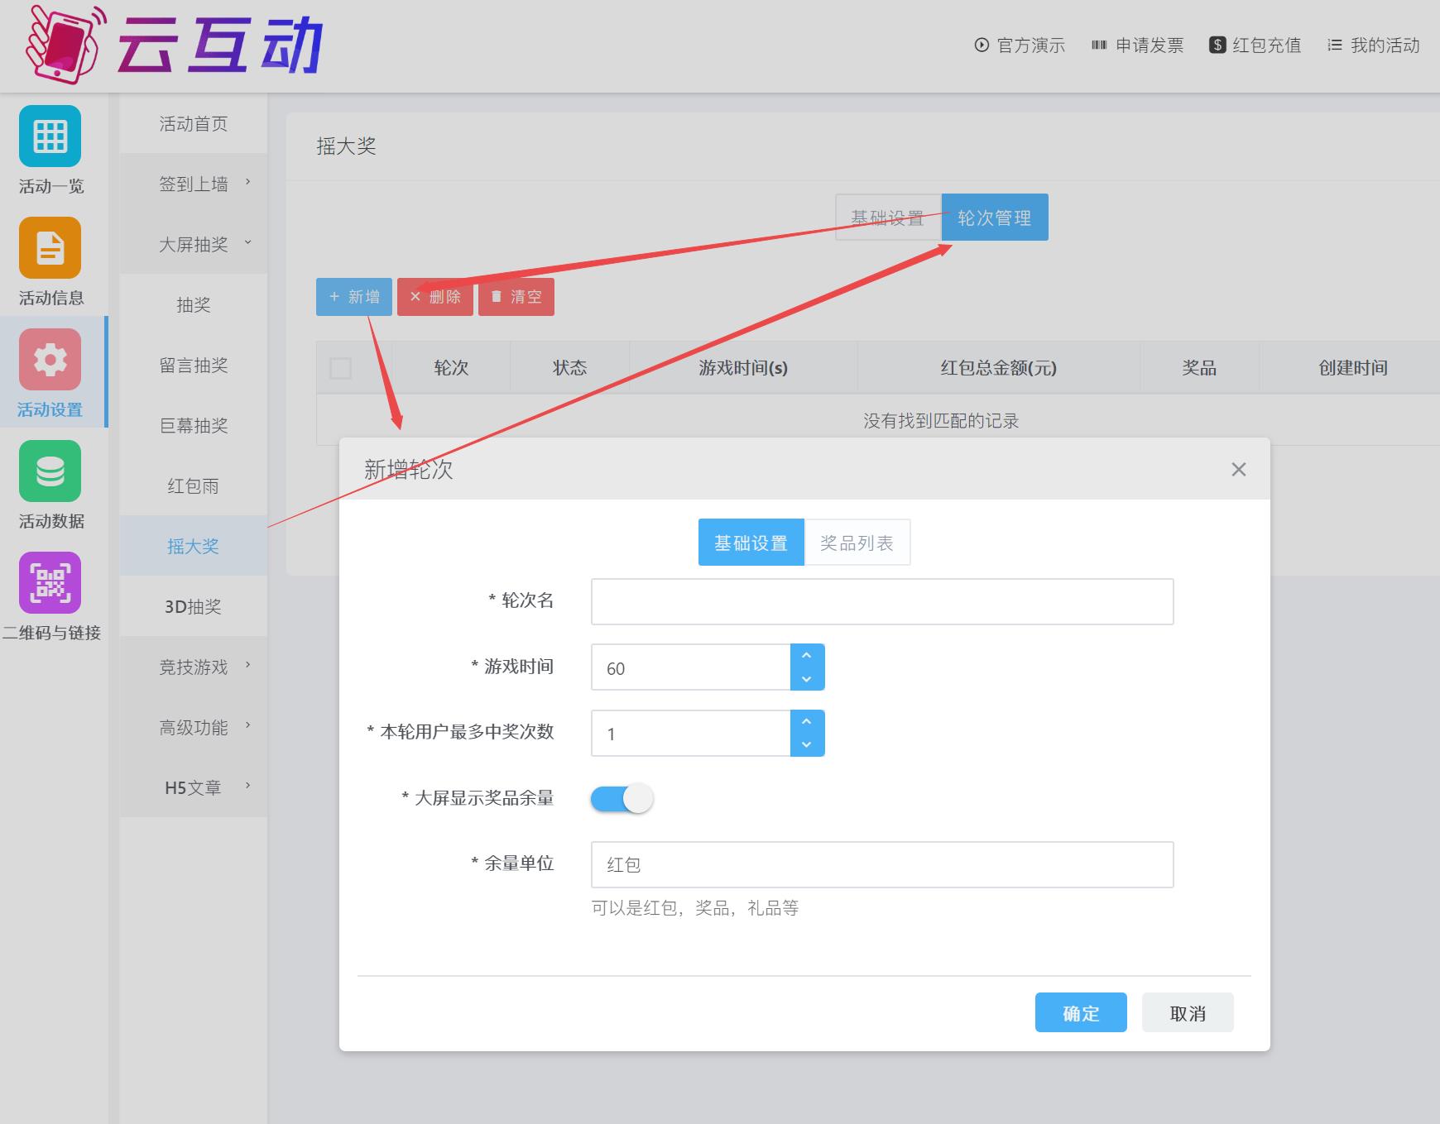Screen dimensions: 1440x1124
Task: Click the 红包总金额(元) column header
Action: click(999, 368)
